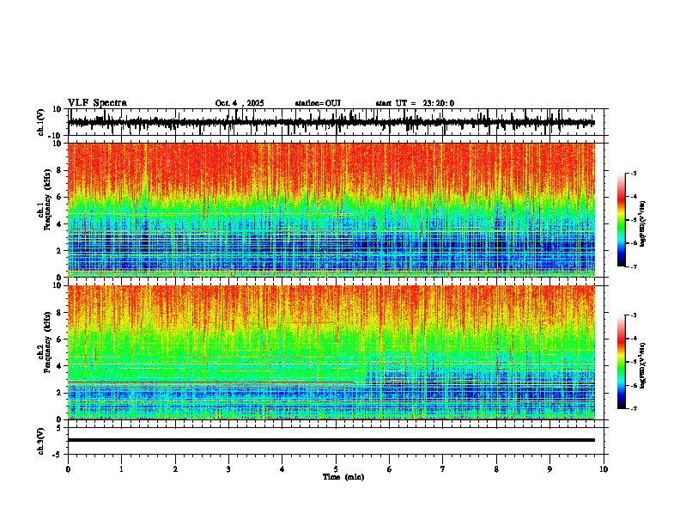680x526 pixels.
Task: Click time-axis tick label "0"
Action: (68, 469)
